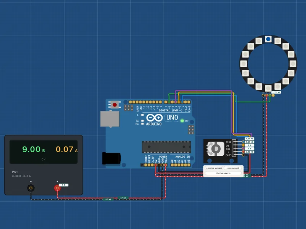Click the Arduino digital pin 13

144,102
